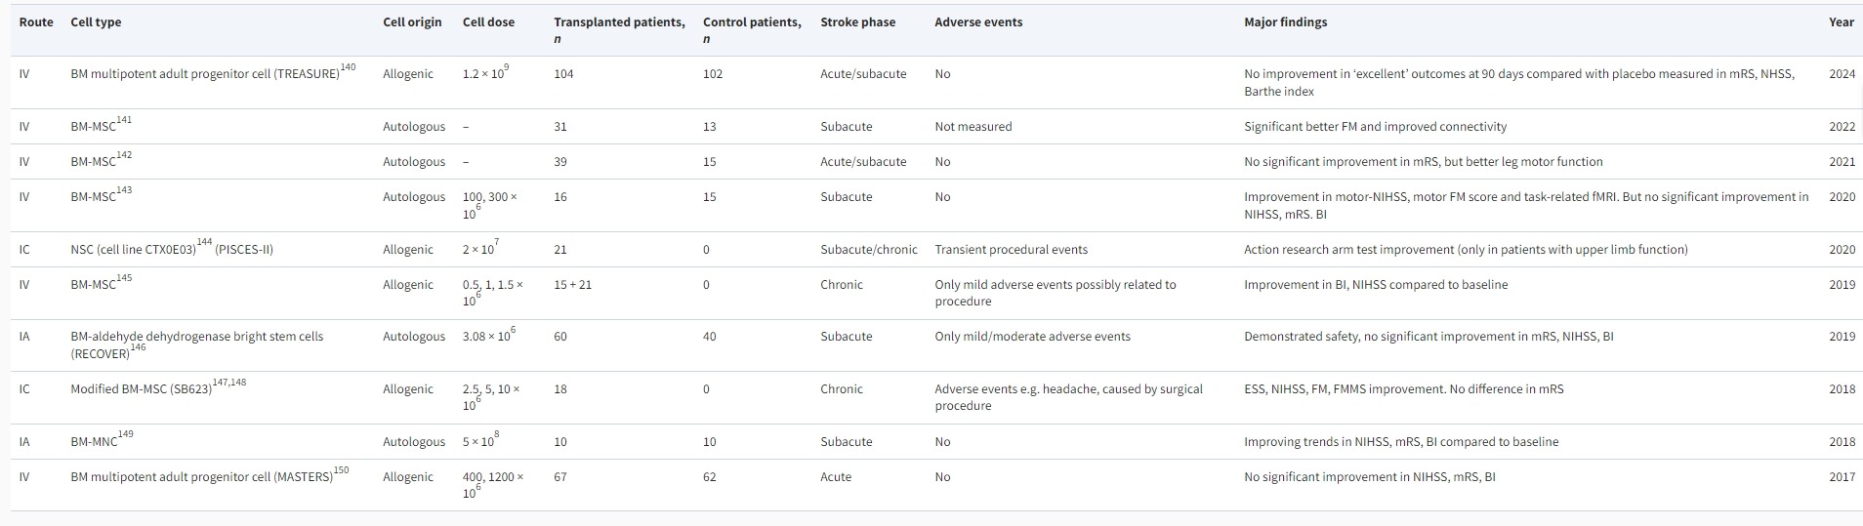Open reference 150 after MASTERS

pos(341,470)
